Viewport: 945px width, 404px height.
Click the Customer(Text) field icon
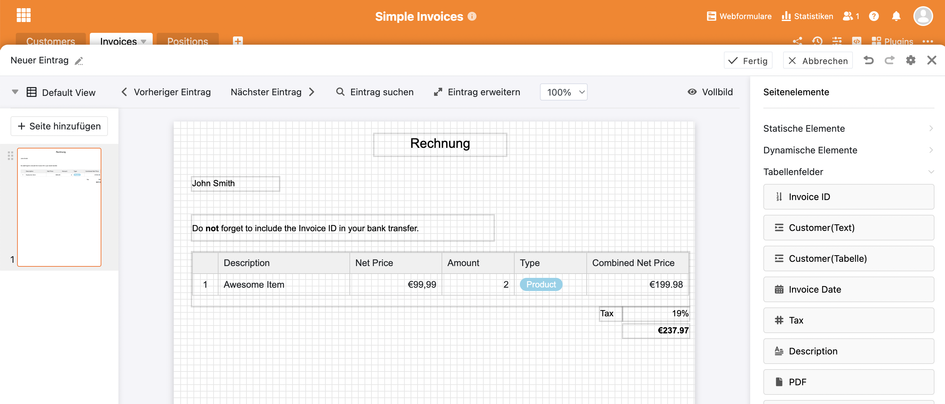[779, 227]
